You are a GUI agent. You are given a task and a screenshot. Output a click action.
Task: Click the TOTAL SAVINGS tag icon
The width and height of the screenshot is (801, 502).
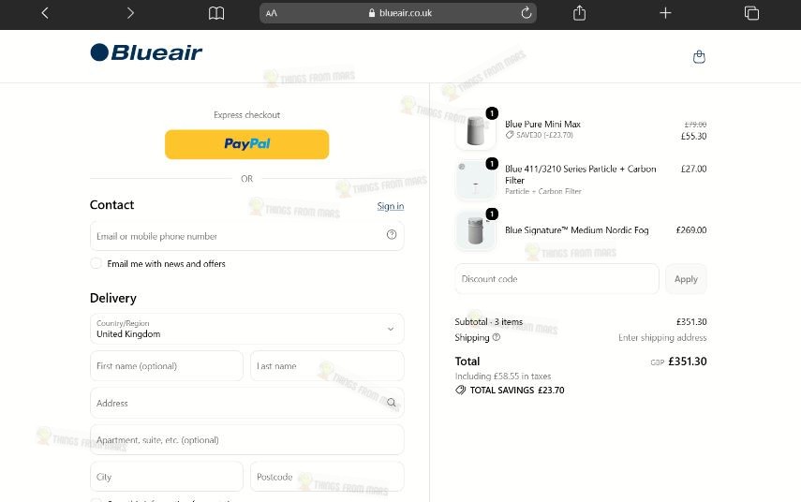click(460, 391)
